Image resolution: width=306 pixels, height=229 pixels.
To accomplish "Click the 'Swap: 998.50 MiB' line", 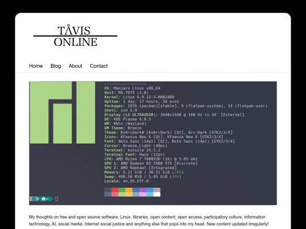I will coord(143,177).
